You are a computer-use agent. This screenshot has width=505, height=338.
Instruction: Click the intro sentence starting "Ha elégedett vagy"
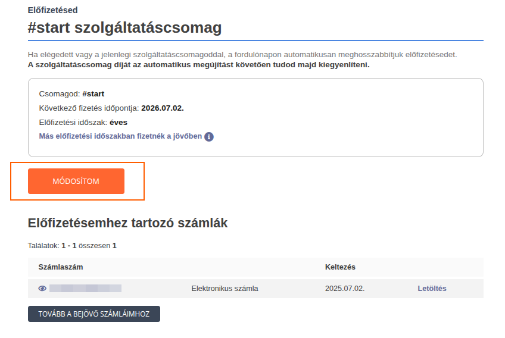coord(242,55)
